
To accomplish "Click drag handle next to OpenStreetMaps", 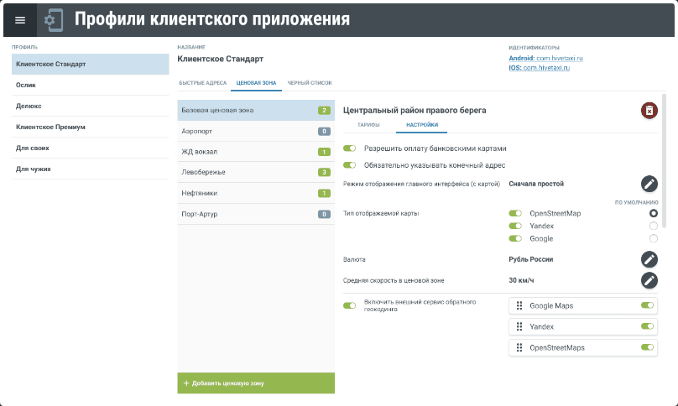I will click(519, 347).
